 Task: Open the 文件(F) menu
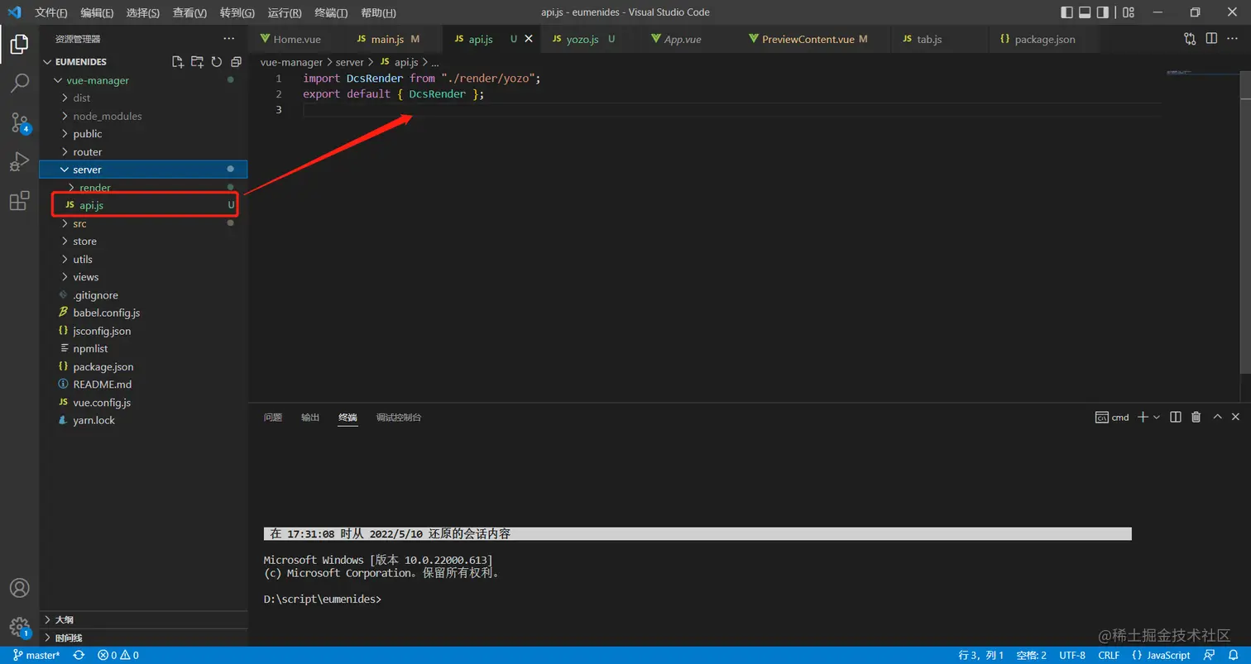coord(51,12)
